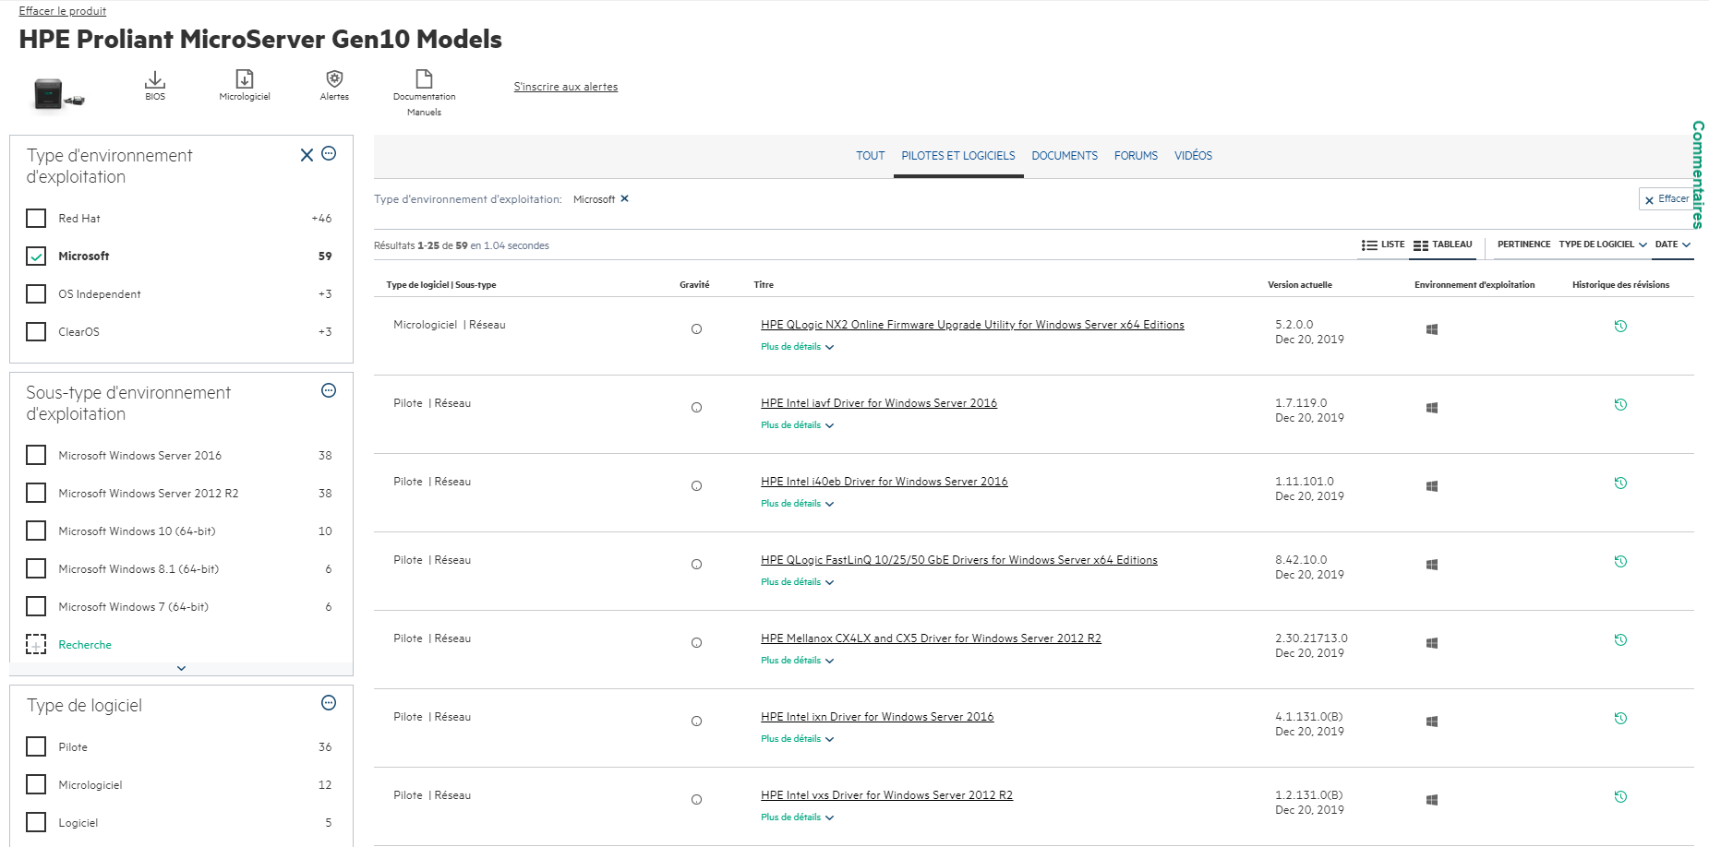The height and width of the screenshot is (847, 1709).
Task: Open revision history for Intel ixn Driver
Action: click(1620, 718)
